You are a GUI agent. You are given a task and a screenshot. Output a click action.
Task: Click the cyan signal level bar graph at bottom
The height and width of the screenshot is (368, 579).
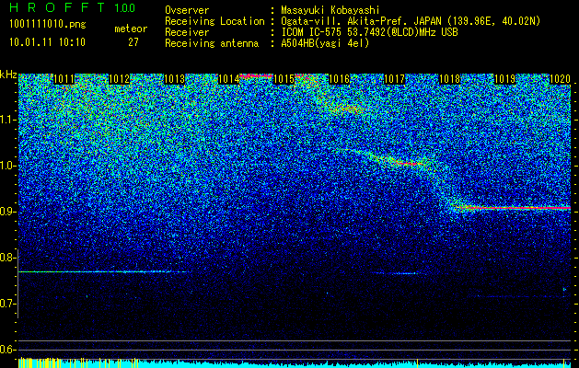[295, 363]
